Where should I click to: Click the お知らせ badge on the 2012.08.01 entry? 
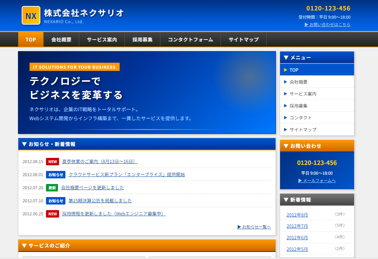coord(56,175)
